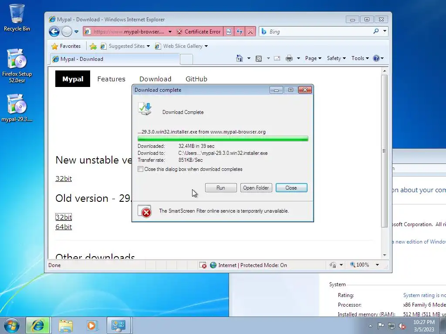
Task: Click the old version 32bit link
Action: 64,217
